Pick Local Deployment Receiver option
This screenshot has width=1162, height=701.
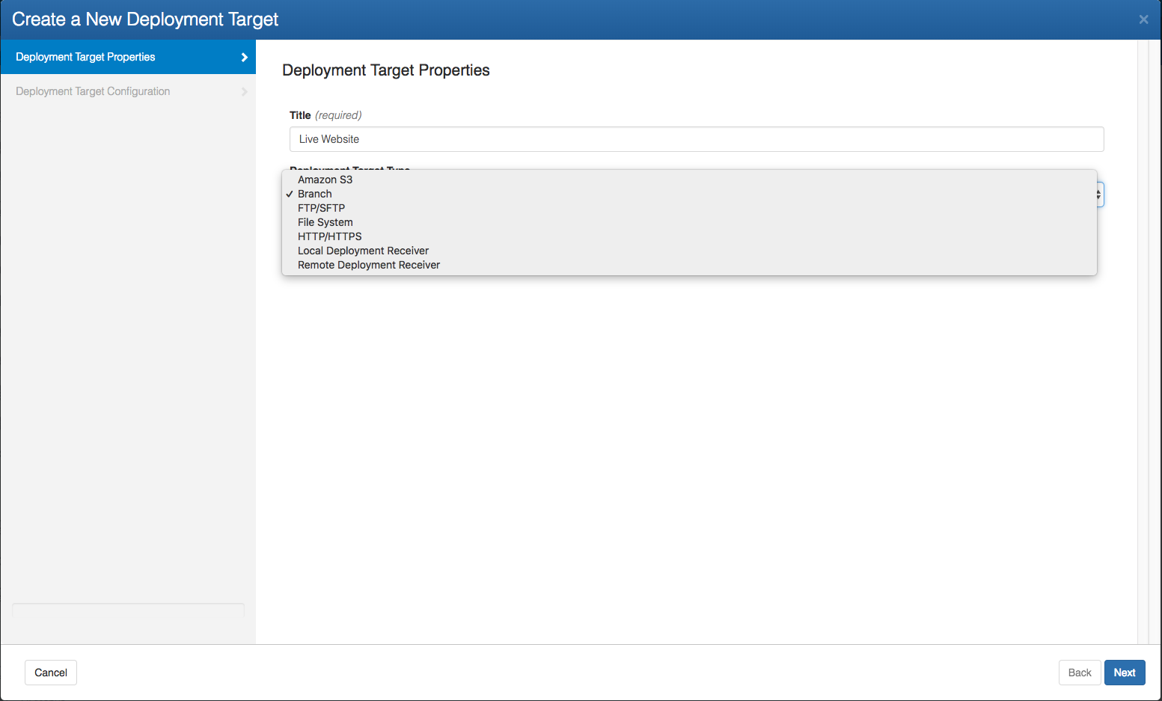pyautogui.click(x=363, y=251)
